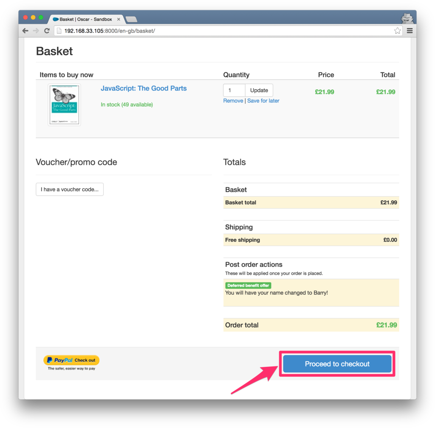
Task: Click the Post order actions heading
Action: [x=254, y=264]
